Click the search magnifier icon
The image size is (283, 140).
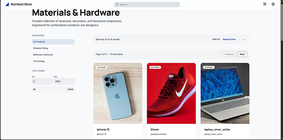[117, 5]
